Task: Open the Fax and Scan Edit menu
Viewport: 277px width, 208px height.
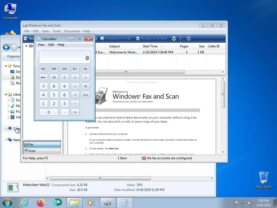Action: (35, 31)
